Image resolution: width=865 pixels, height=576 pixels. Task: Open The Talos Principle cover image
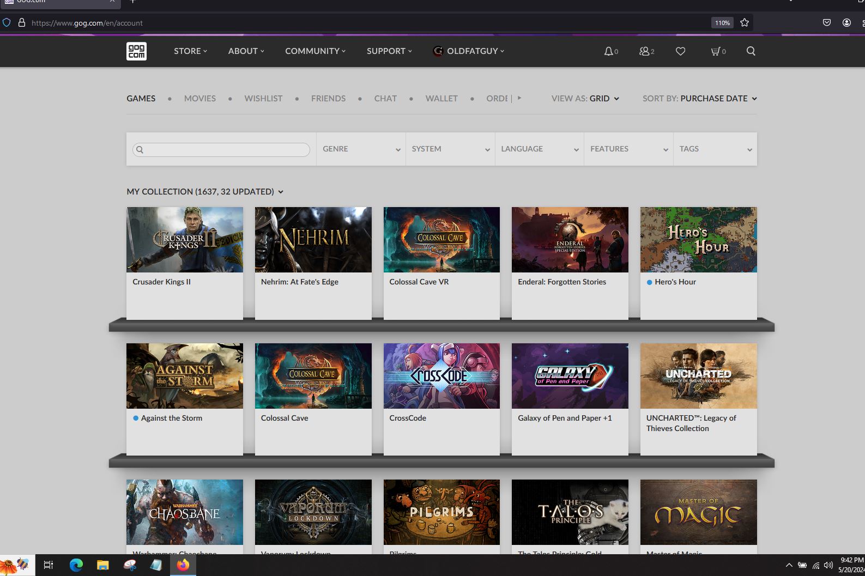[x=570, y=512]
